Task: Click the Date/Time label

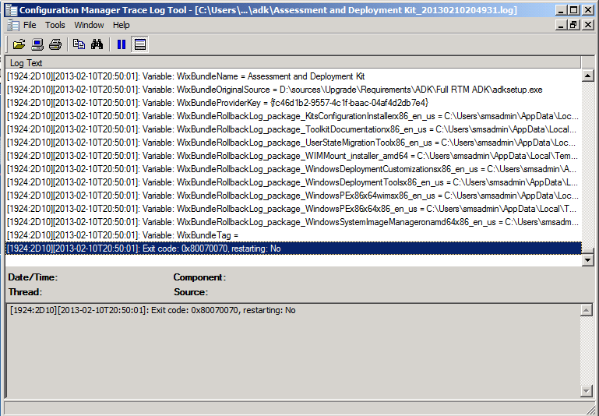Action: point(33,277)
